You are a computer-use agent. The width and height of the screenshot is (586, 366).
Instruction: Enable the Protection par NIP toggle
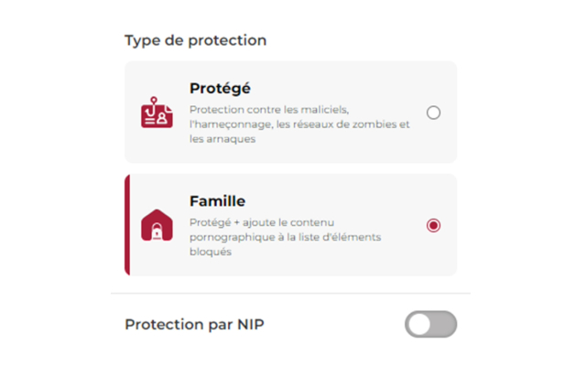(430, 324)
